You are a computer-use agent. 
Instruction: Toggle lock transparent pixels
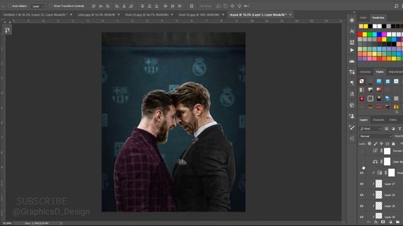coord(370,144)
